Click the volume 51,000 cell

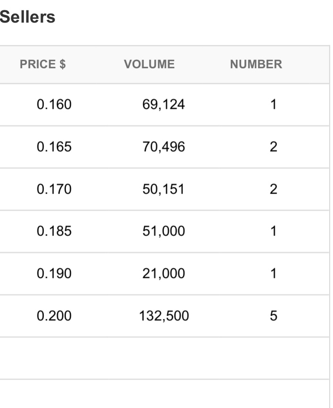coord(163,231)
